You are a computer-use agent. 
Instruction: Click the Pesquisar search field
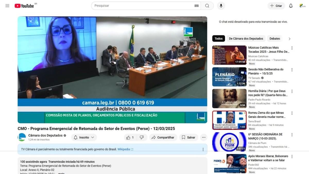click(143, 6)
